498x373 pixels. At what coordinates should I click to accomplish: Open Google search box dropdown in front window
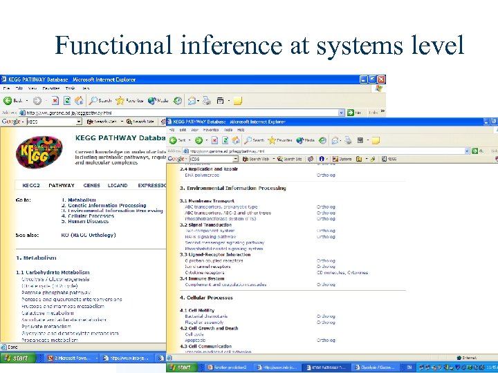pos(235,159)
